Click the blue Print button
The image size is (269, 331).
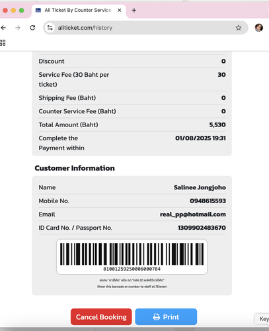click(166, 317)
